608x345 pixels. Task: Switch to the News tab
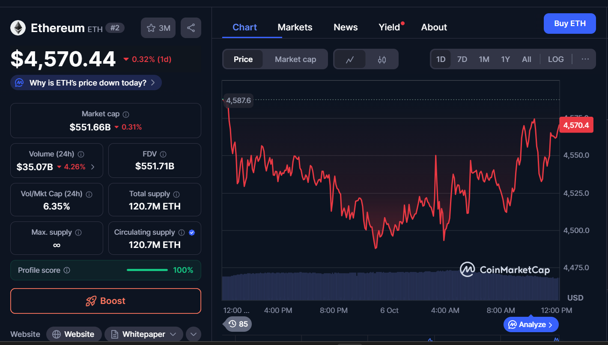point(346,27)
